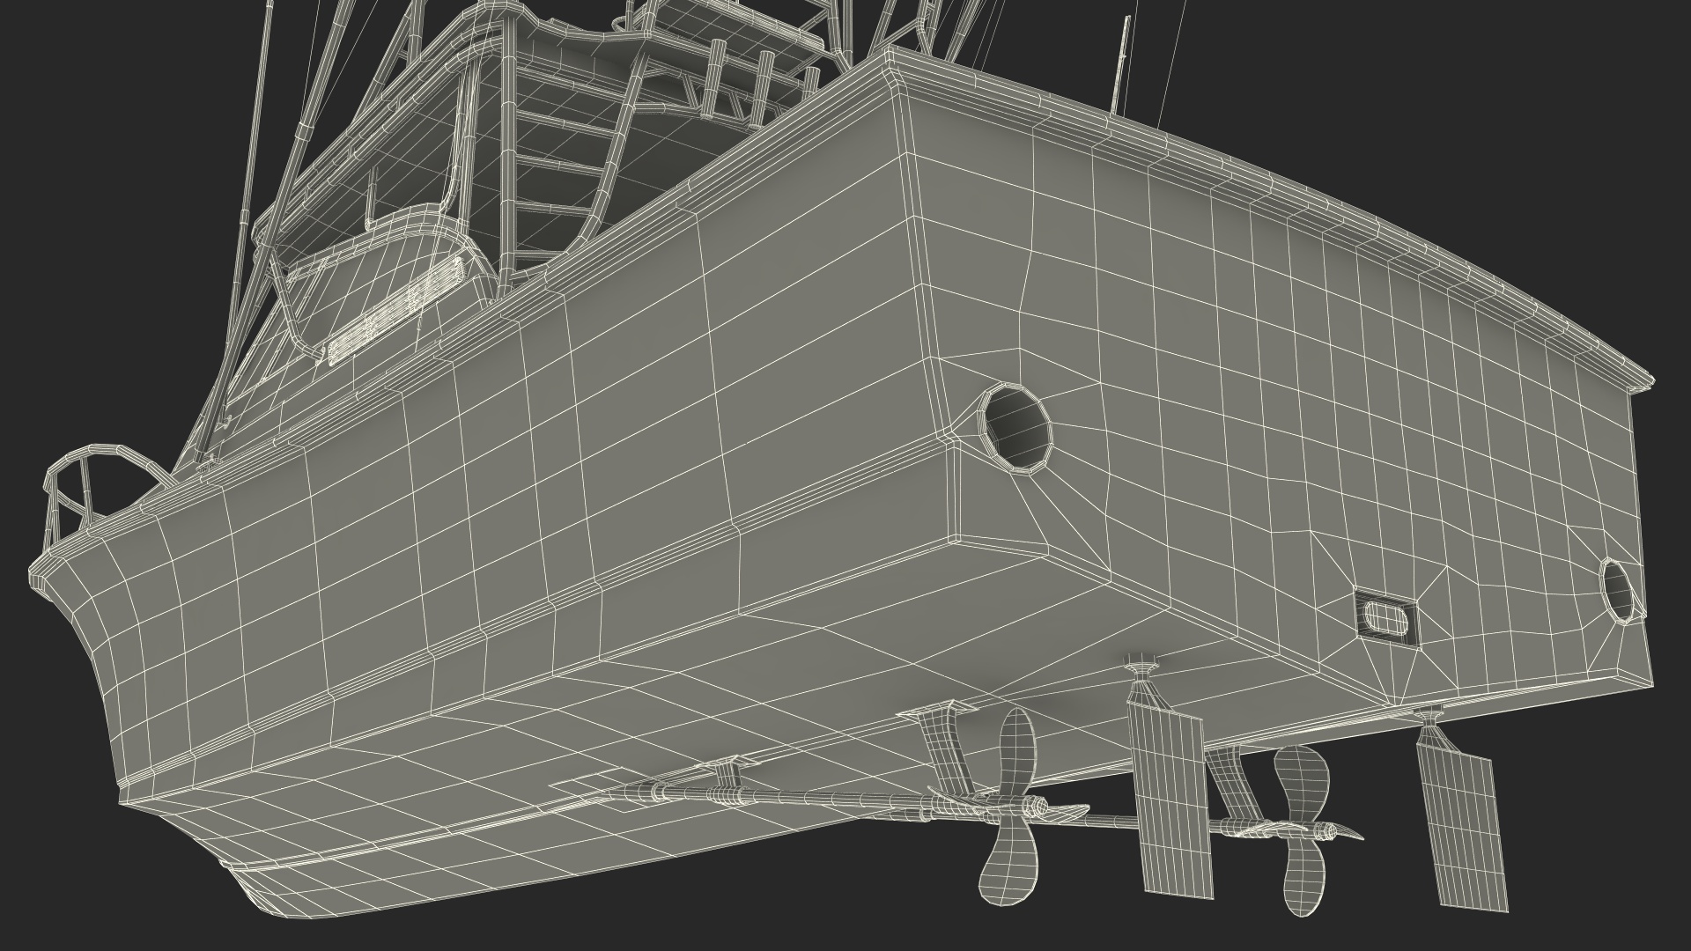Viewport: 1691px width, 951px height.
Task: Click the small round port at the transom edge
Action: pyautogui.click(x=1617, y=589)
